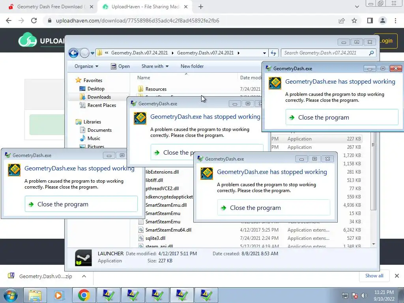The width and height of the screenshot is (404, 303).
Task: Select the pthreadVCE2.dll file
Action: 162,188
